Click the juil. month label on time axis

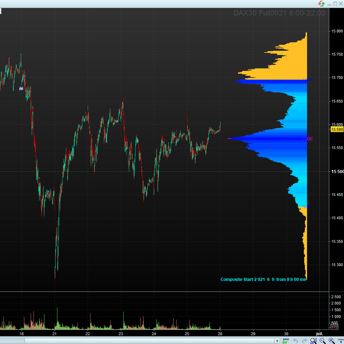[319, 334]
